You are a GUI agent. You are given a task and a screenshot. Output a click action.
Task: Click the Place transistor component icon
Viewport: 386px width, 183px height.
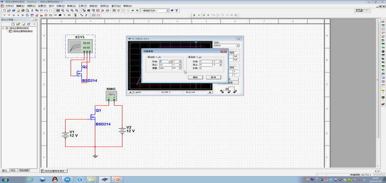18,15
